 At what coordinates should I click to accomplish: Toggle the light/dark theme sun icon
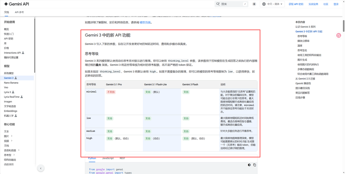[254, 4]
